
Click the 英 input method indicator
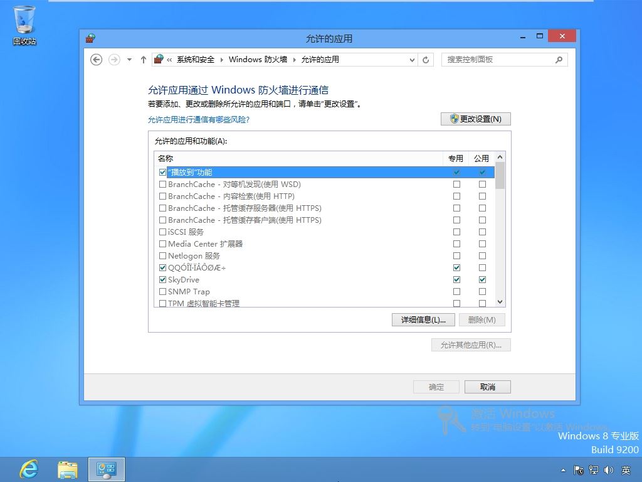626,470
